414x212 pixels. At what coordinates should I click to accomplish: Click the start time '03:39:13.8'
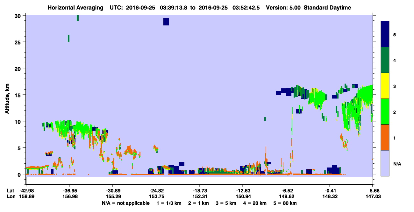(x=174, y=8)
